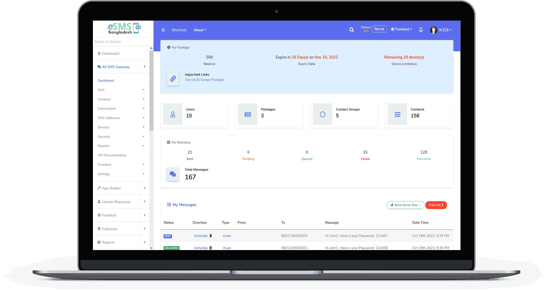Click the Send Quick Sms button
This screenshot has width=558, height=292.
pyautogui.click(x=405, y=205)
